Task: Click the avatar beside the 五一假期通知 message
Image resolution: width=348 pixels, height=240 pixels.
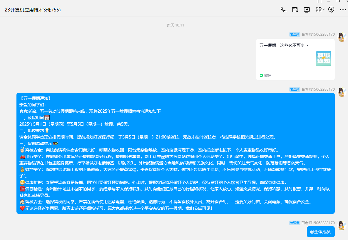Action: (x=341, y=92)
